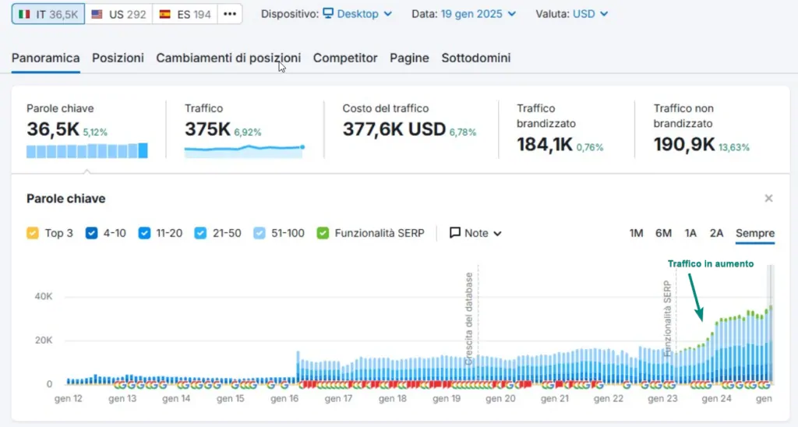Open the Cambiamenti di posizioni tab
This screenshot has width=798, height=427.
228,58
